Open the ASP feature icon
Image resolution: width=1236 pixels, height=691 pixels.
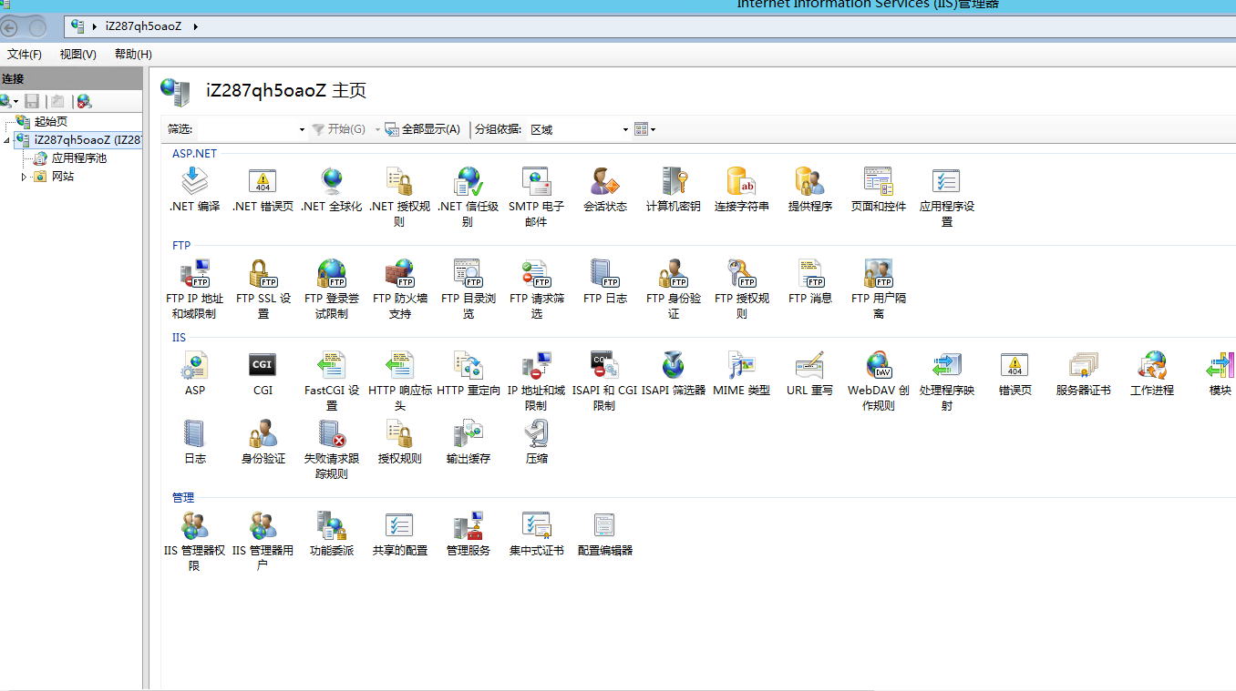tap(194, 373)
